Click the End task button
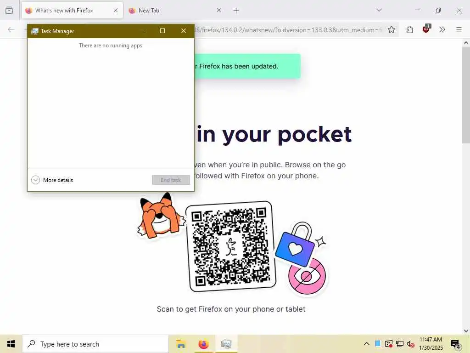470x353 pixels. pyautogui.click(x=171, y=180)
